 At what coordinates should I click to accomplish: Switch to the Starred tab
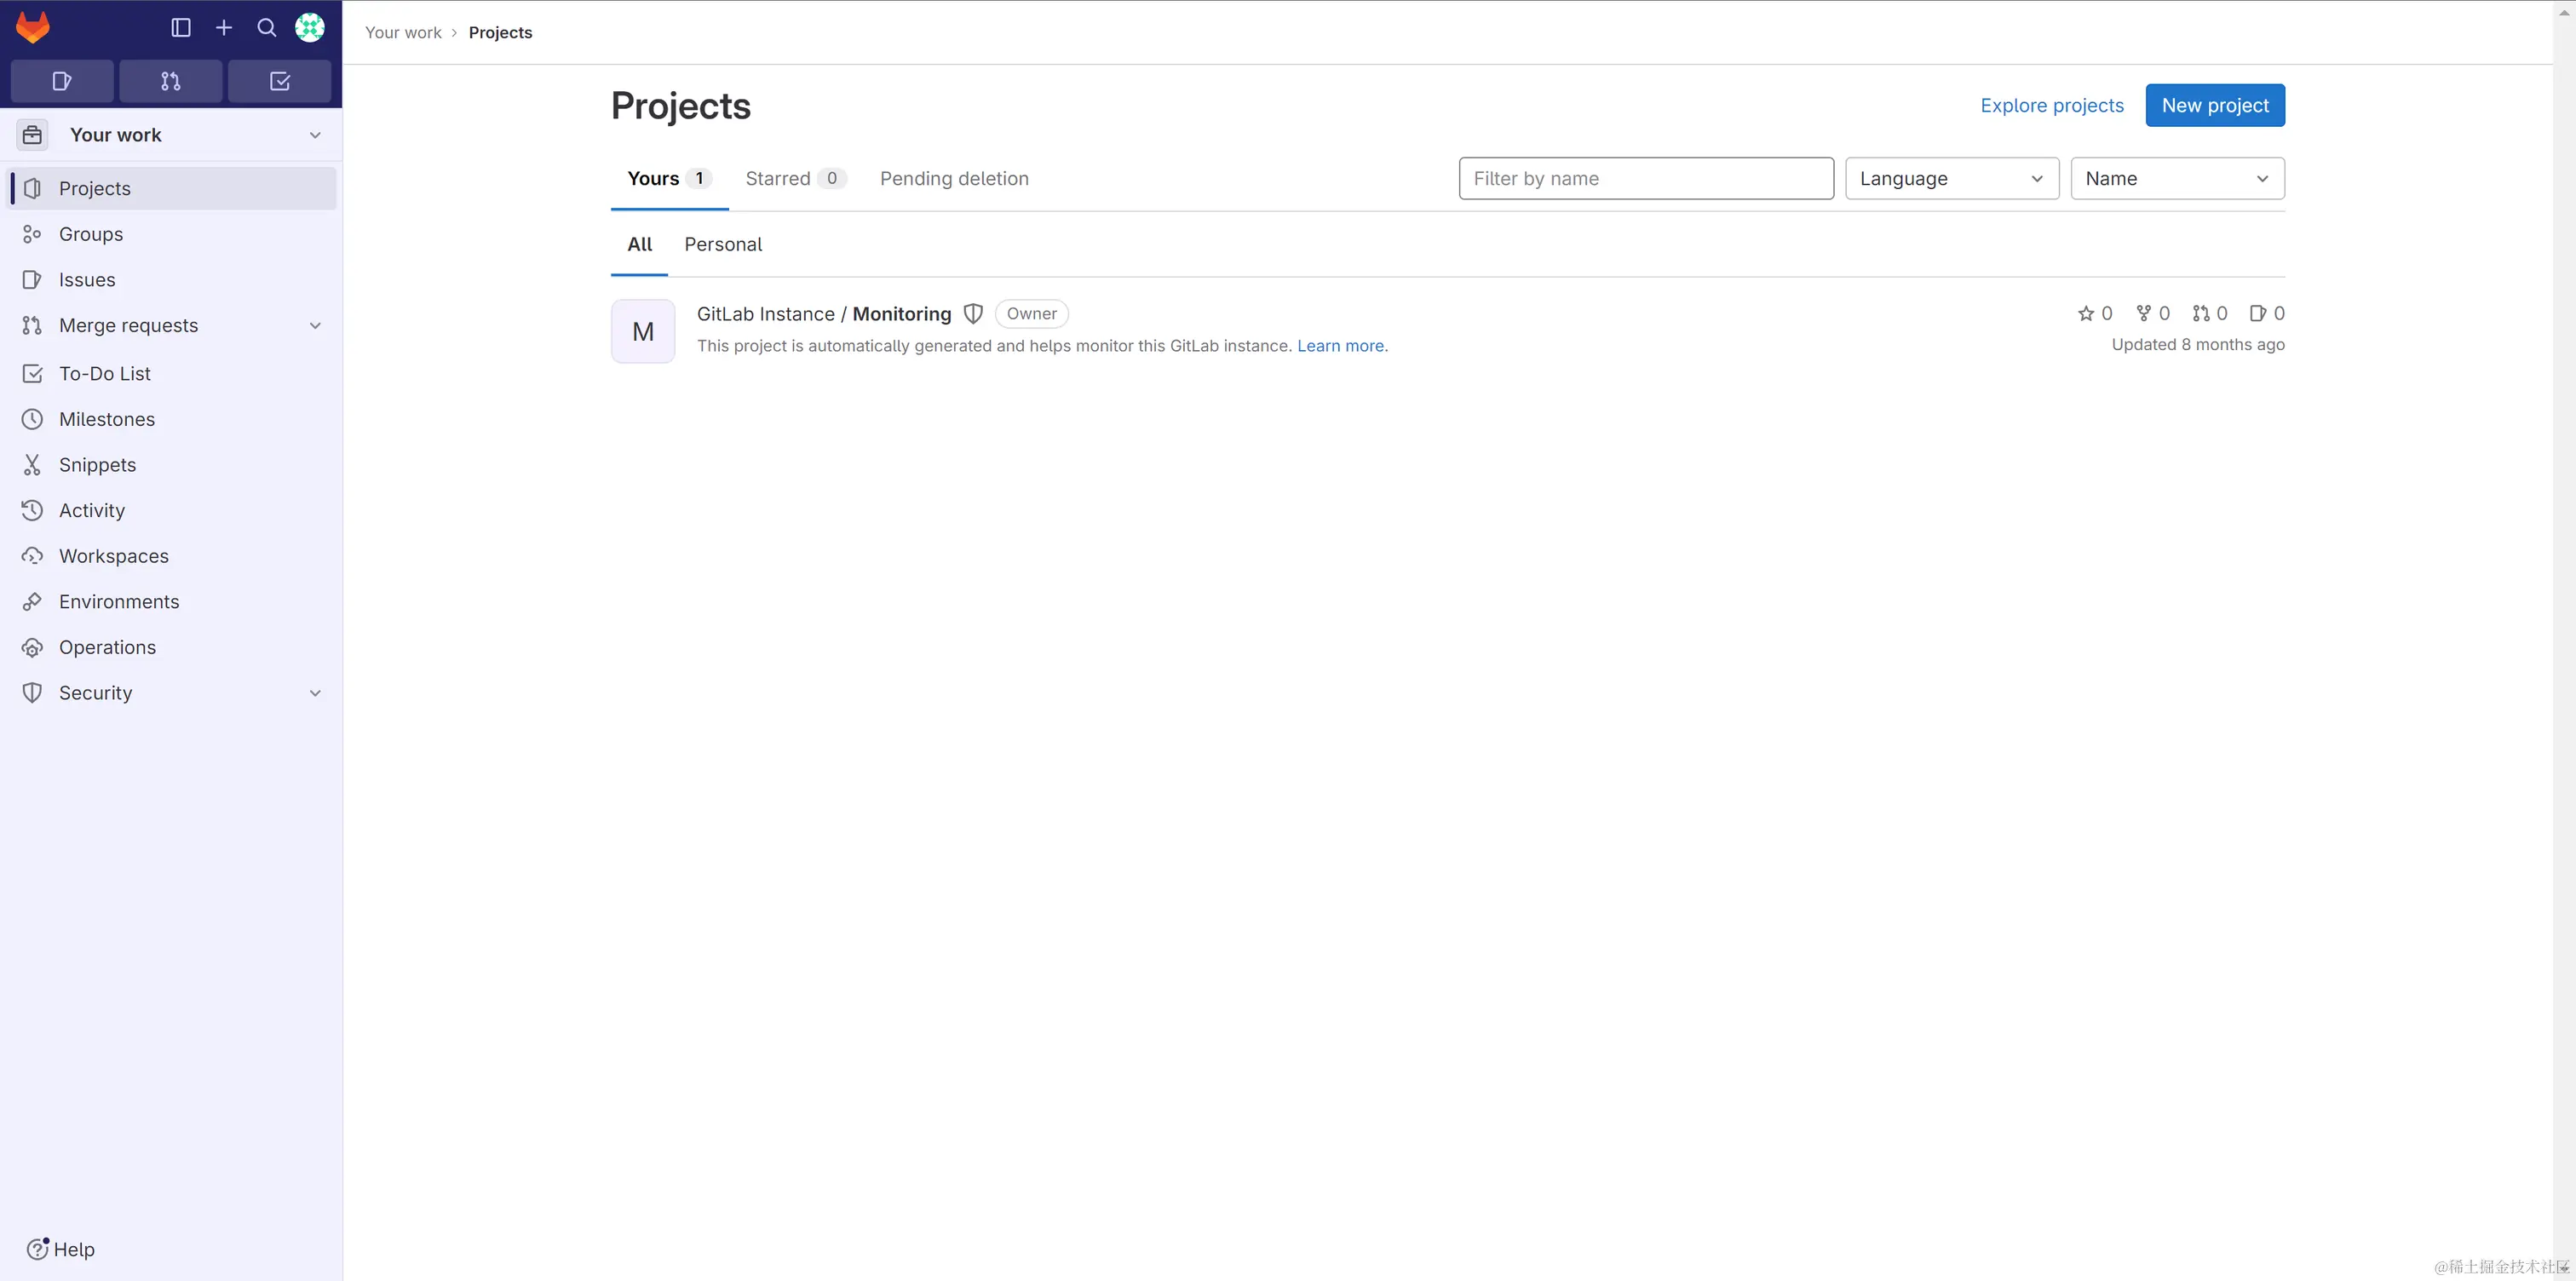pos(796,179)
